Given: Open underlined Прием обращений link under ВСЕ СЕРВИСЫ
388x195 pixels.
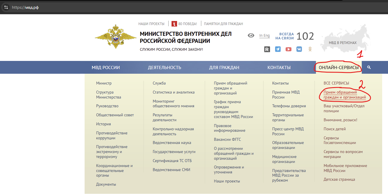Looking at the screenshot, I should click(345, 95).
